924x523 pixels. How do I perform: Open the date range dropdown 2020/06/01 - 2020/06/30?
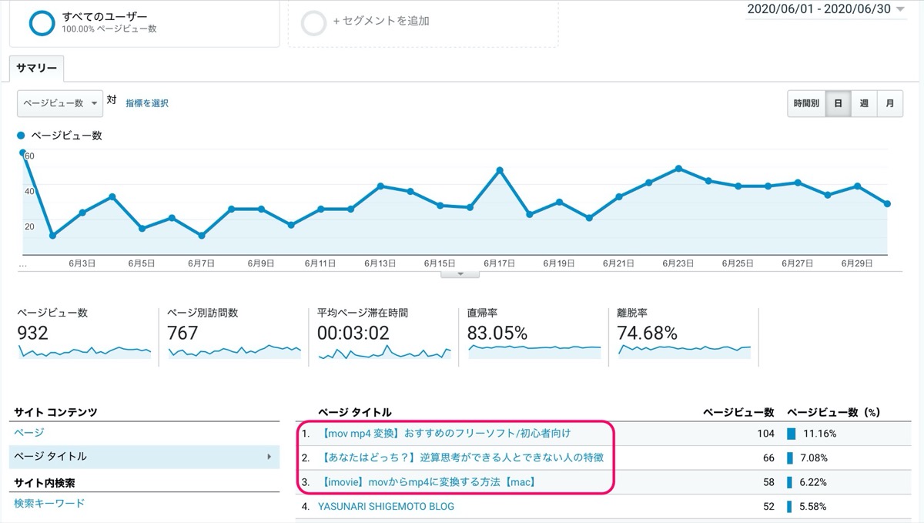(825, 10)
